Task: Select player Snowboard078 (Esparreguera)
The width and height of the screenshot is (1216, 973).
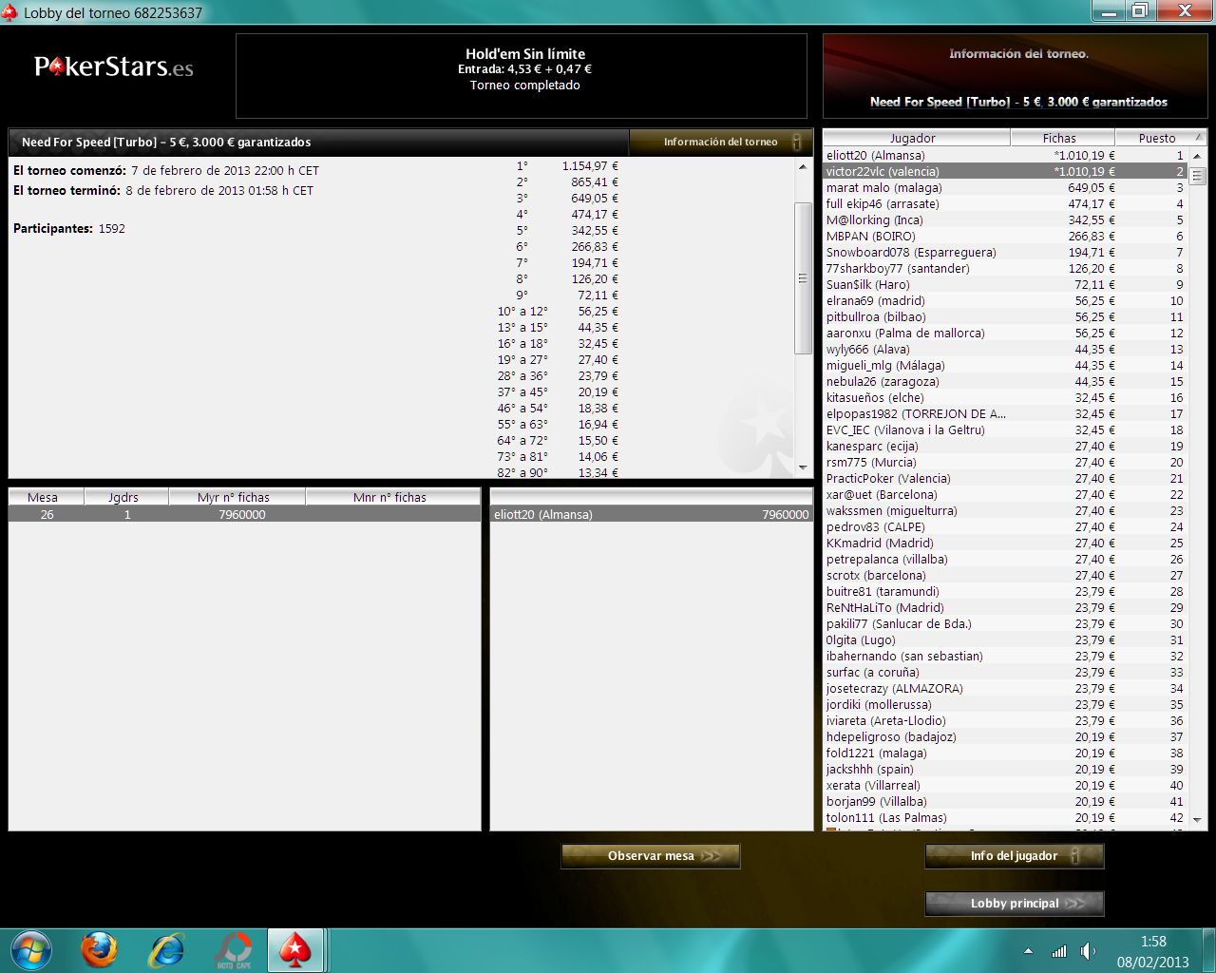Action: coord(1005,253)
